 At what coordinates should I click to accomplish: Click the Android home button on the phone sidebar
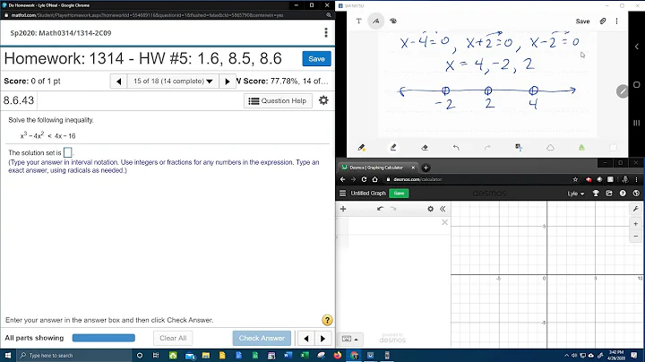[x=636, y=85]
